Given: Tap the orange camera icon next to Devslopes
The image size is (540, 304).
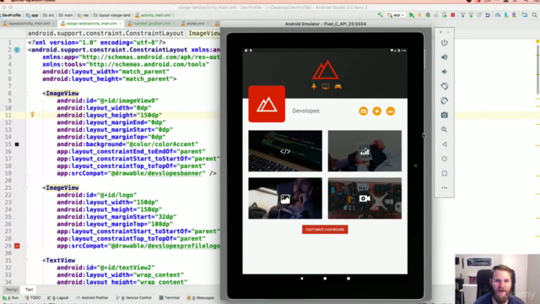Looking at the screenshot, I should [x=364, y=111].
